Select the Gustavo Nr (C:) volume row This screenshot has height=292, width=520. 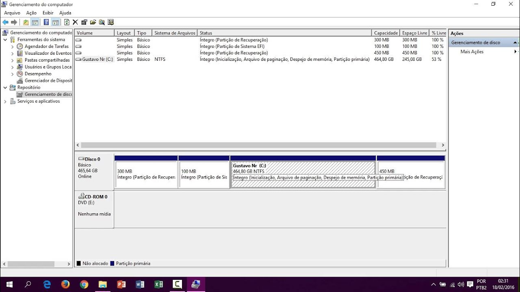click(x=260, y=59)
